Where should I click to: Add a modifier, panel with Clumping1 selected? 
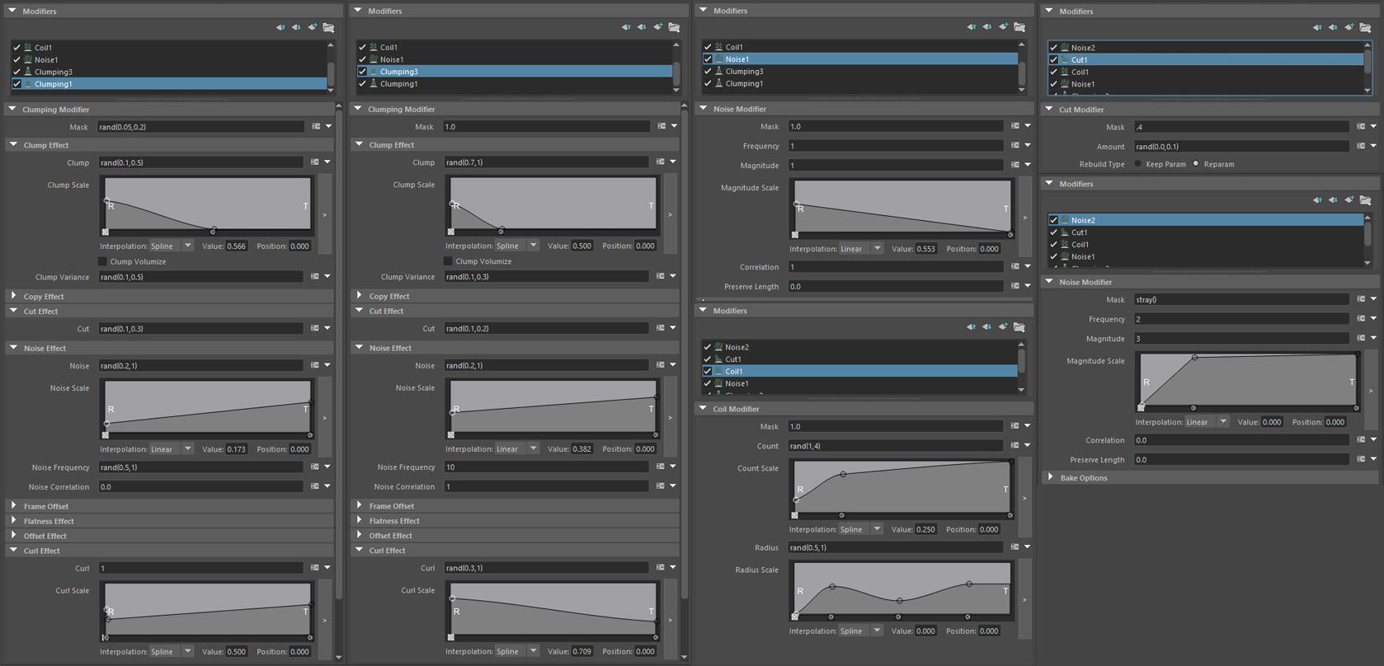click(x=312, y=27)
